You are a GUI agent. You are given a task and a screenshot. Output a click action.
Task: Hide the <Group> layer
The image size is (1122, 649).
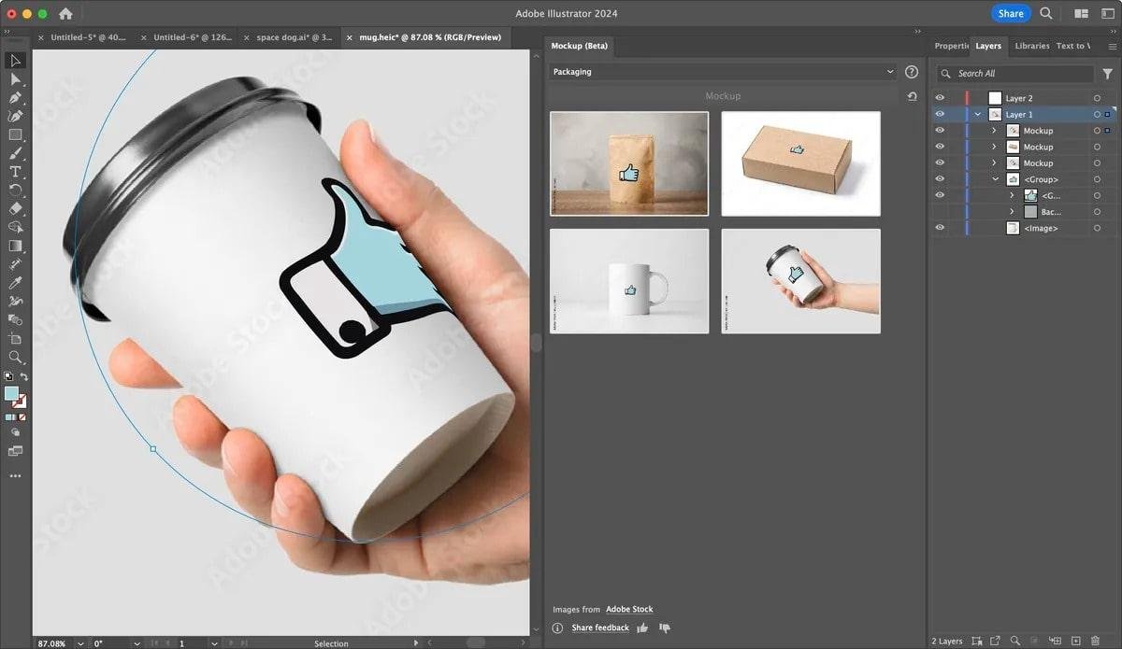coord(940,177)
